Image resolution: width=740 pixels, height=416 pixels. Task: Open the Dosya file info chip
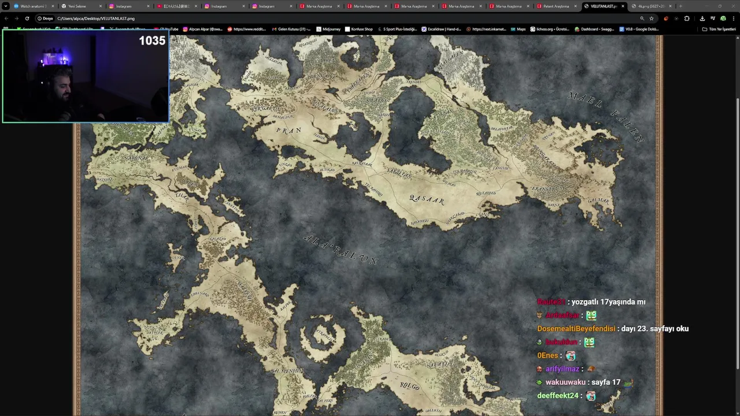tap(45, 18)
